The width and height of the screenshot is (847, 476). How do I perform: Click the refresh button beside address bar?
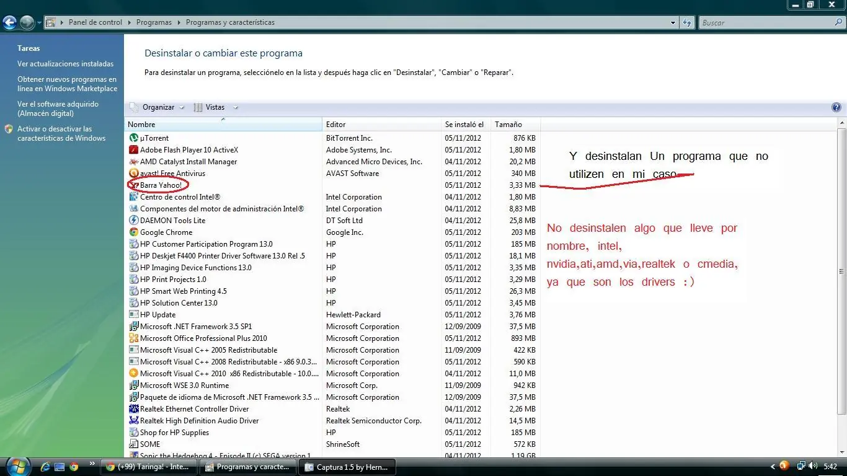pyautogui.click(x=687, y=22)
